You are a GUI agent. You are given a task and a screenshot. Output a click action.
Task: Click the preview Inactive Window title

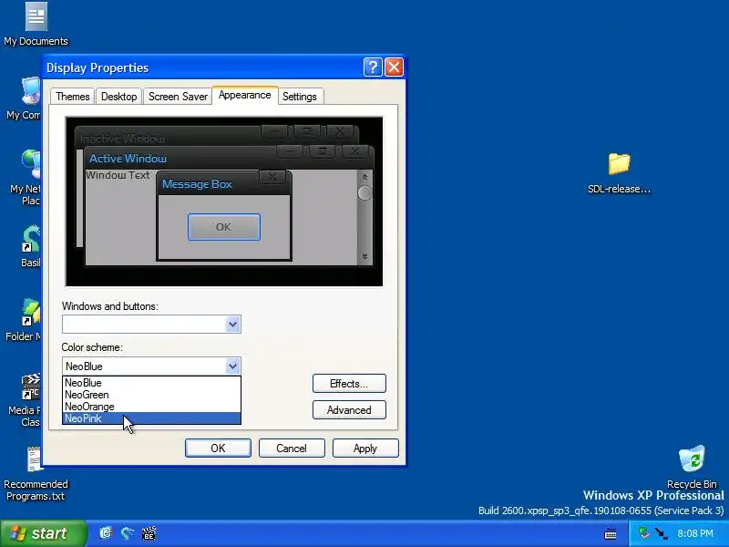pyautogui.click(x=122, y=139)
